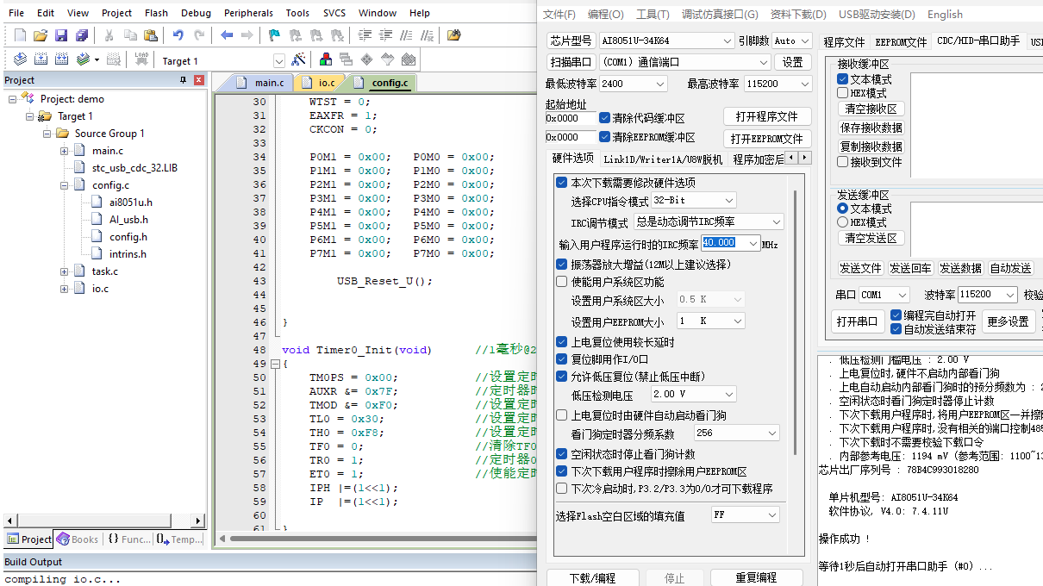Expand main.c tree node
The image size is (1043, 586).
point(65,151)
